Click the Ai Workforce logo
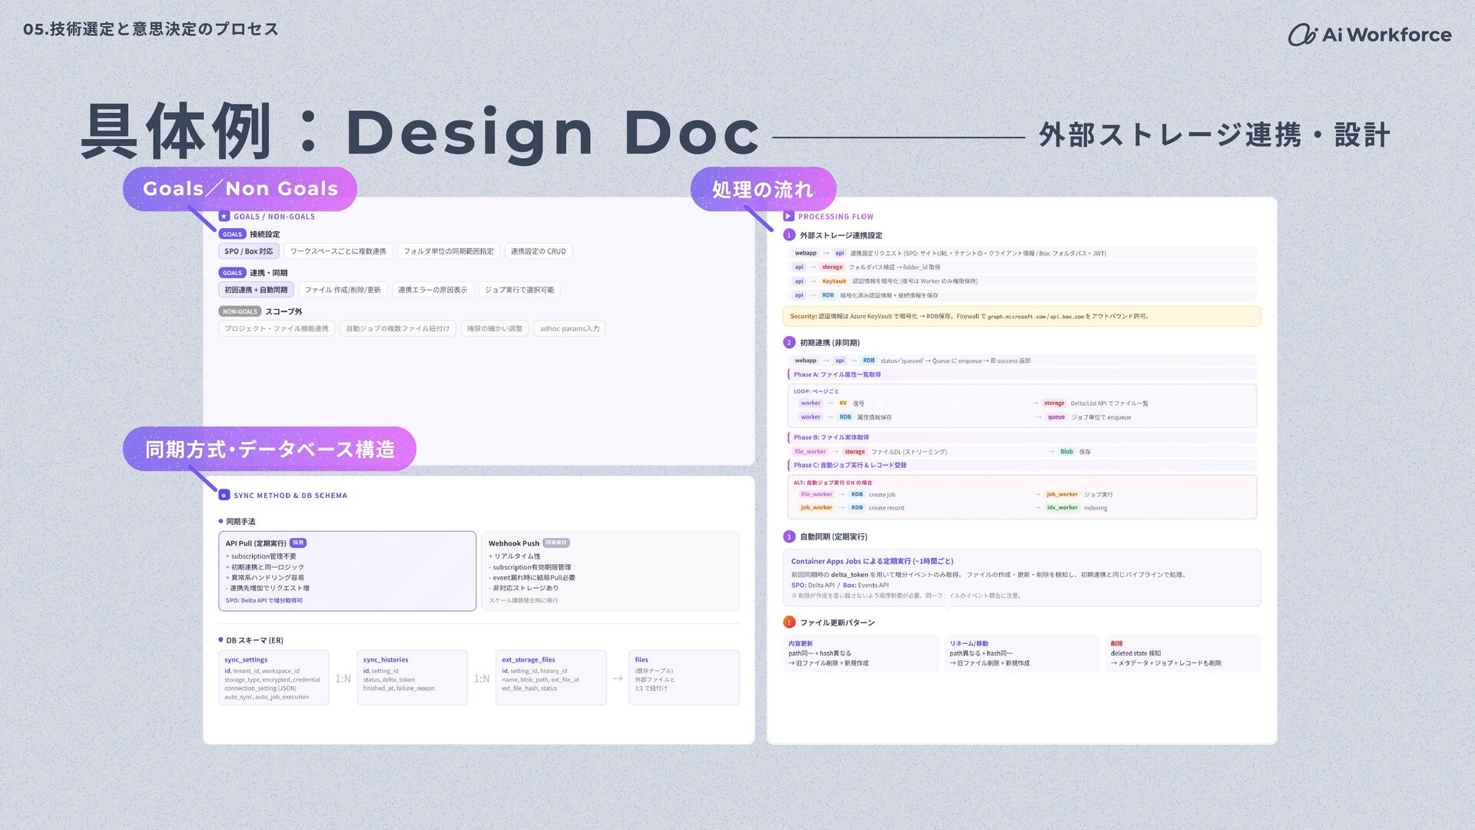This screenshot has width=1475, height=830. point(1369,35)
